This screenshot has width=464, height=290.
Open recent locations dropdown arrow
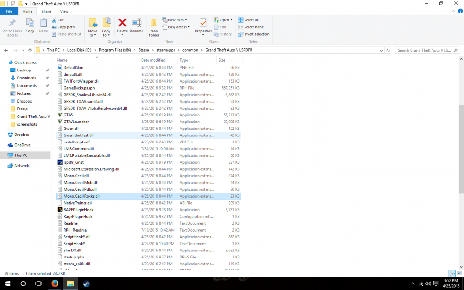click(23, 50)
